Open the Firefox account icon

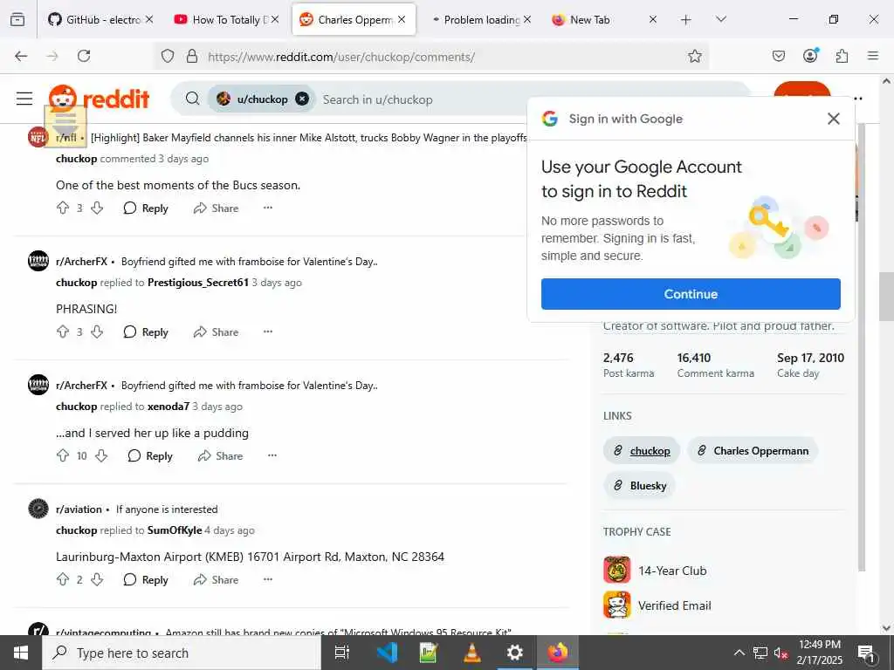[810, 55]
